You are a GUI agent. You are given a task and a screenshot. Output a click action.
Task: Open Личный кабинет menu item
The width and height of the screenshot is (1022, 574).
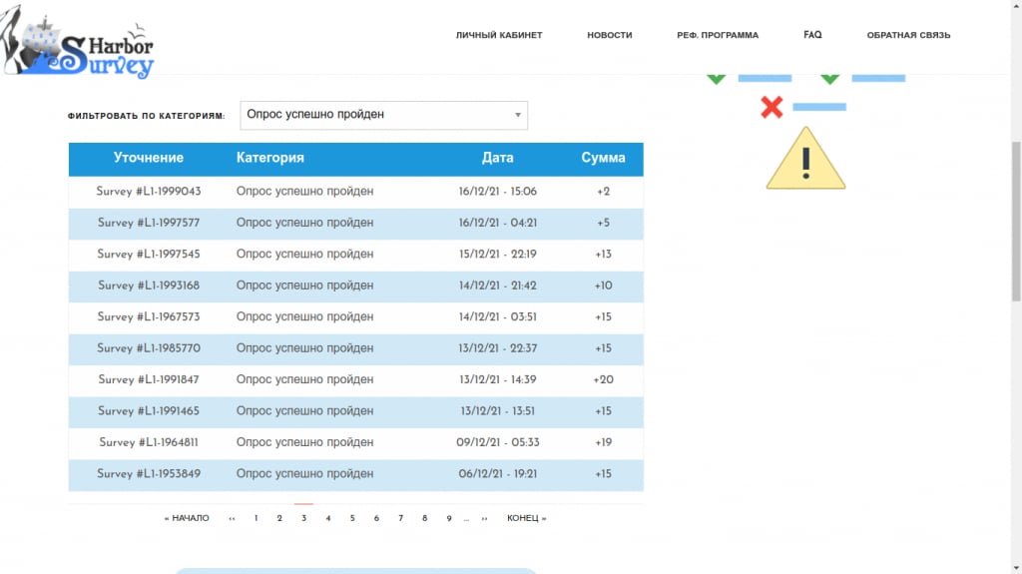pyautogui.click(x=499, y=35)
